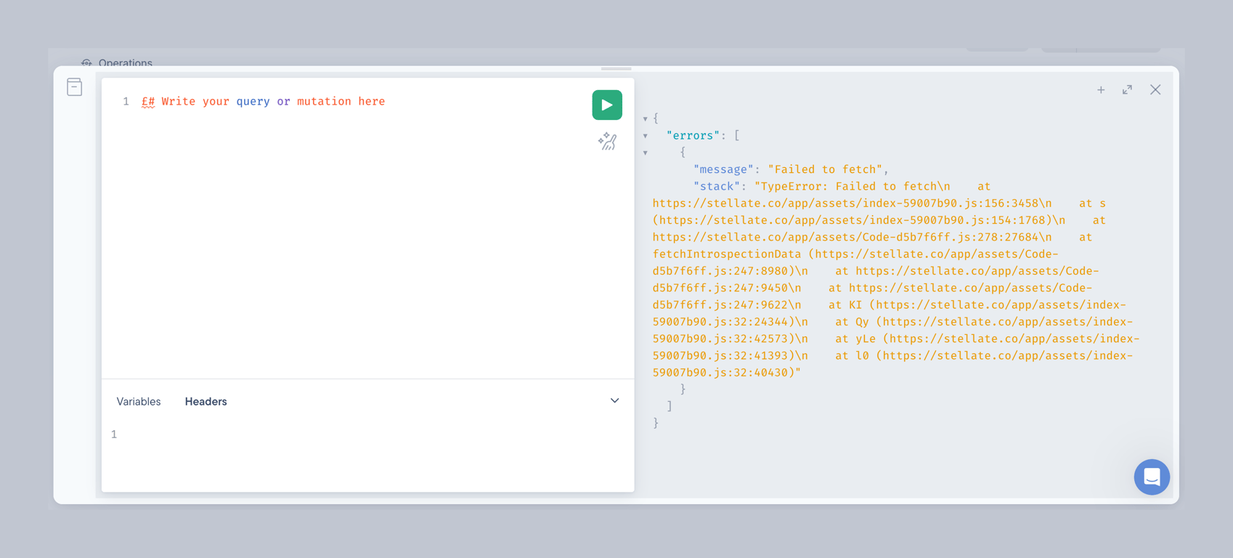Click the Operations label
The image size is (1233, 558).
(126, 63)
